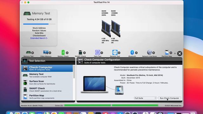Image resolution: width=203 pixels, height=114 pixels.
Task: Click the BANK 0/DIMM0 memory module graphic
Action: (x=106, y=28)
